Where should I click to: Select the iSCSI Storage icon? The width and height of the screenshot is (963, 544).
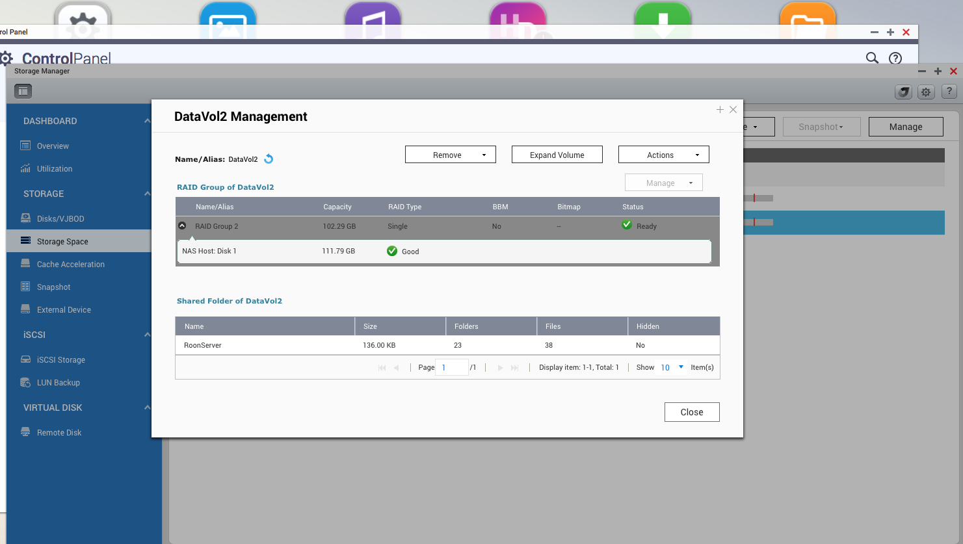(24, 359)
